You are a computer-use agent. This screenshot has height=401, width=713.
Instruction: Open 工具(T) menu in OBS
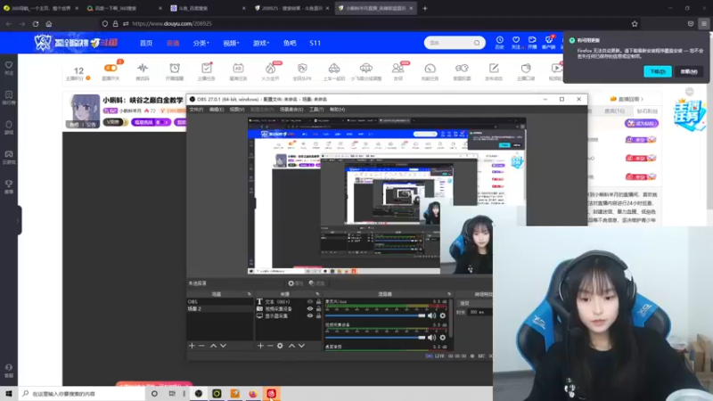click(316, 110)
